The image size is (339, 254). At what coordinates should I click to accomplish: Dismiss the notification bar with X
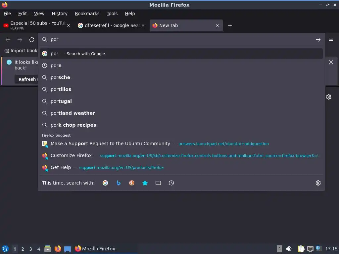point(331,62)
